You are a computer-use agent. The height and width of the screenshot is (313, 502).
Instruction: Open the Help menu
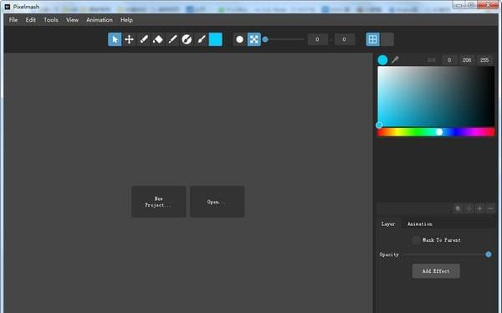[126, 20]
